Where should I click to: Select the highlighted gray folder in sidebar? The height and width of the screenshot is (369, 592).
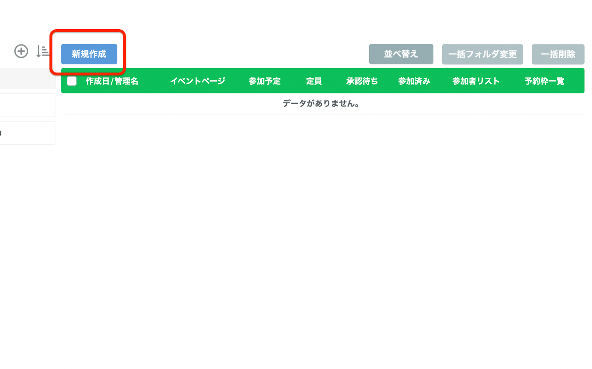(28, 79)
